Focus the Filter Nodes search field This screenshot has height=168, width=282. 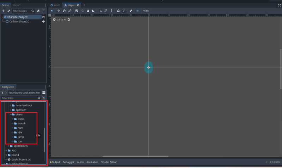[x=23, y=11]
